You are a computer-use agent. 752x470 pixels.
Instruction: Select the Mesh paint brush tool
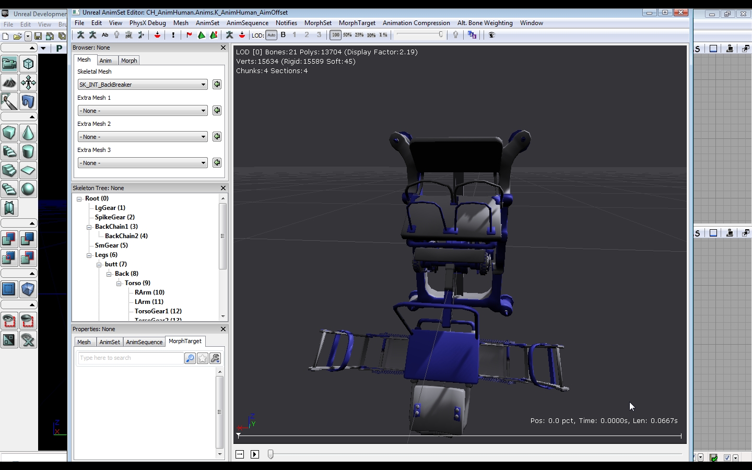(9, 101)
